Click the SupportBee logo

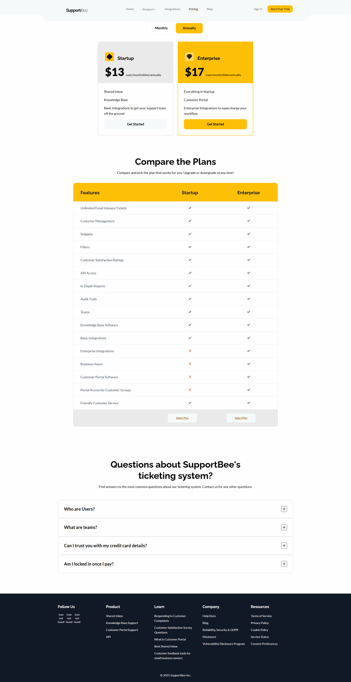pos(77,10)
